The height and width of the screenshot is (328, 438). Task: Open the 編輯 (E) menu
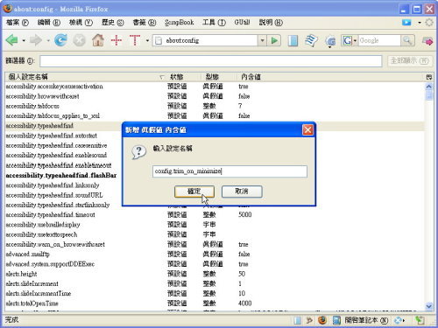click(x=49, y=23)
